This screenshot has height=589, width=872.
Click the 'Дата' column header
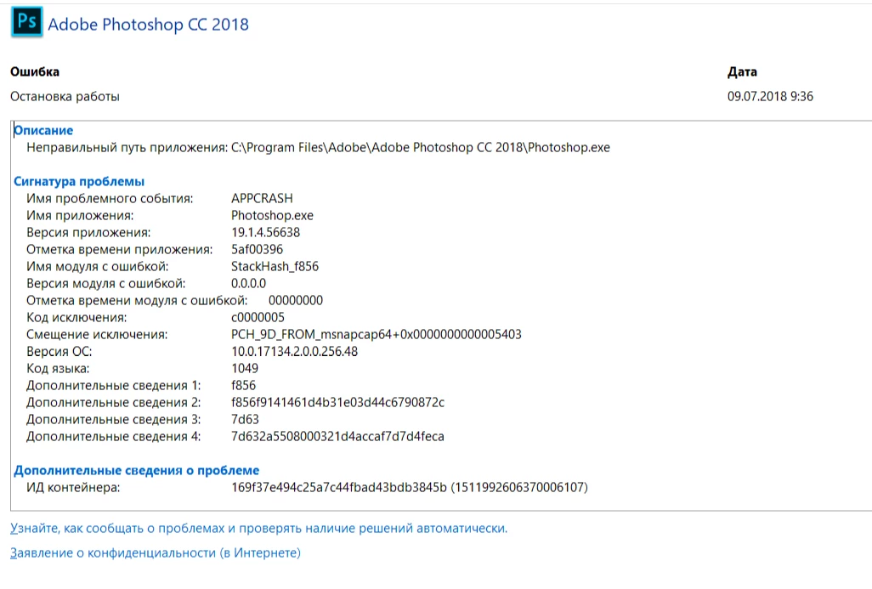pyautogui.click(x=742, y=71)
